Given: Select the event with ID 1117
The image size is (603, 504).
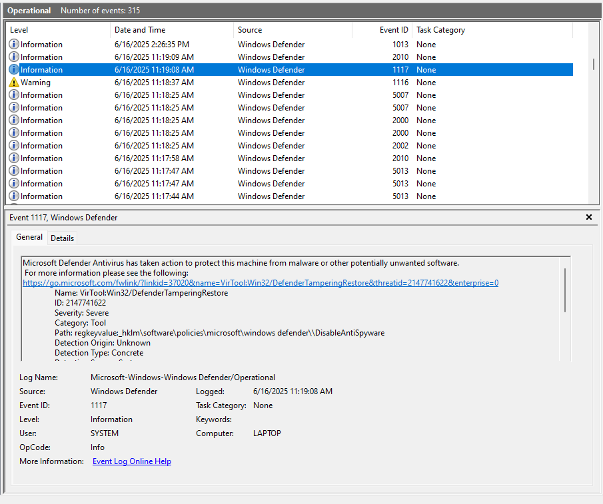Looking at the screenshot, I should point(291,69).
